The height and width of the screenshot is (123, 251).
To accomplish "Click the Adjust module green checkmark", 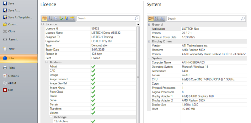I will coord(93,66).
